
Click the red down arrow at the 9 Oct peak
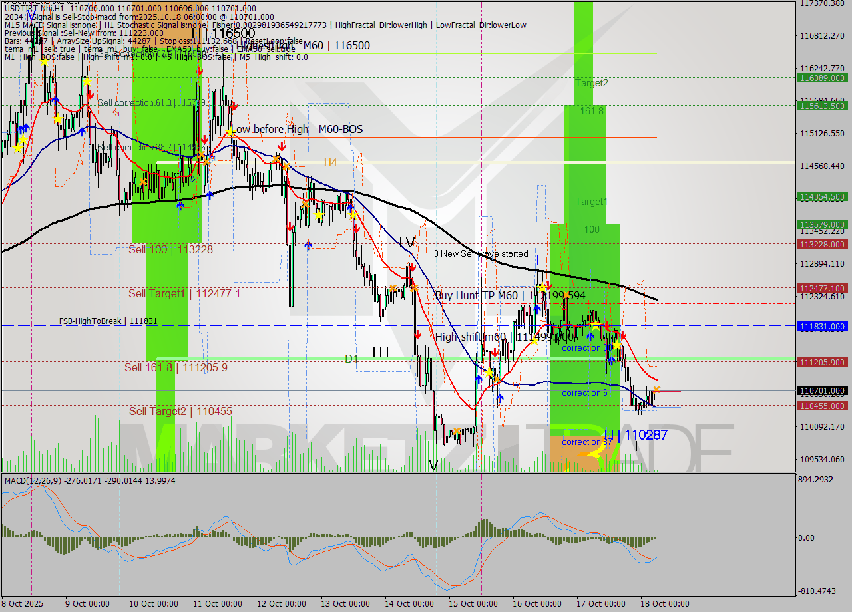(91, 95)
